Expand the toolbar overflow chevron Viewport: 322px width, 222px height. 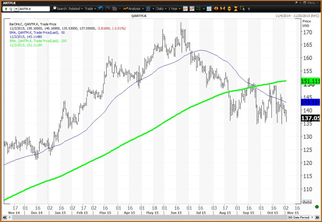click(x=249, y=8)
